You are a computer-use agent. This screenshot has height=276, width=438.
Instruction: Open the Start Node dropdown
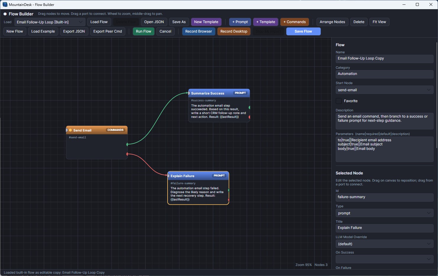point(385,90)
